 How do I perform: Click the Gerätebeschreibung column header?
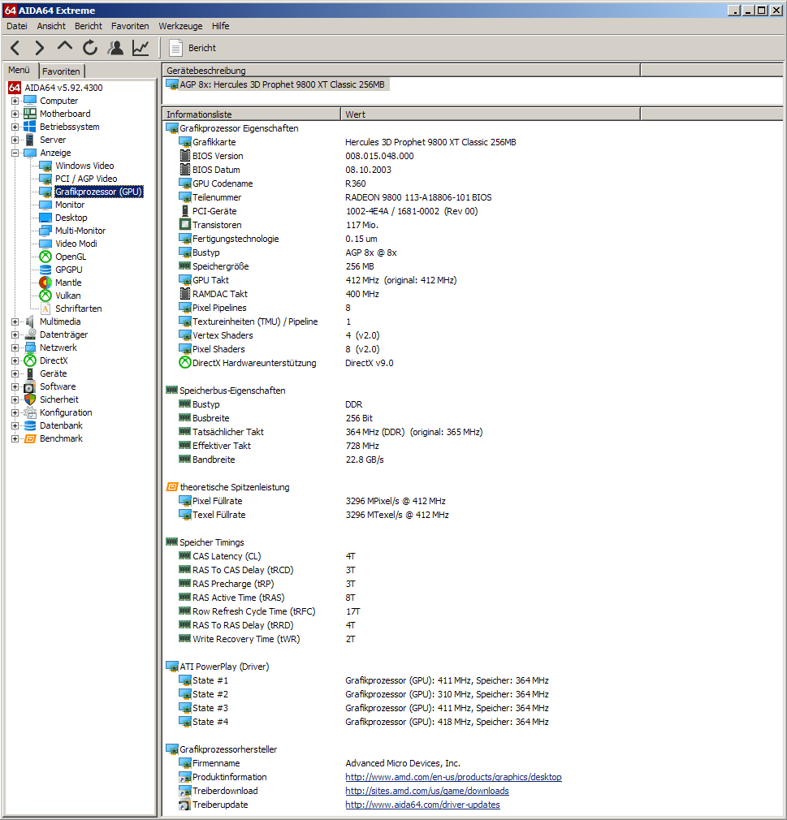[x=401, y=70]
